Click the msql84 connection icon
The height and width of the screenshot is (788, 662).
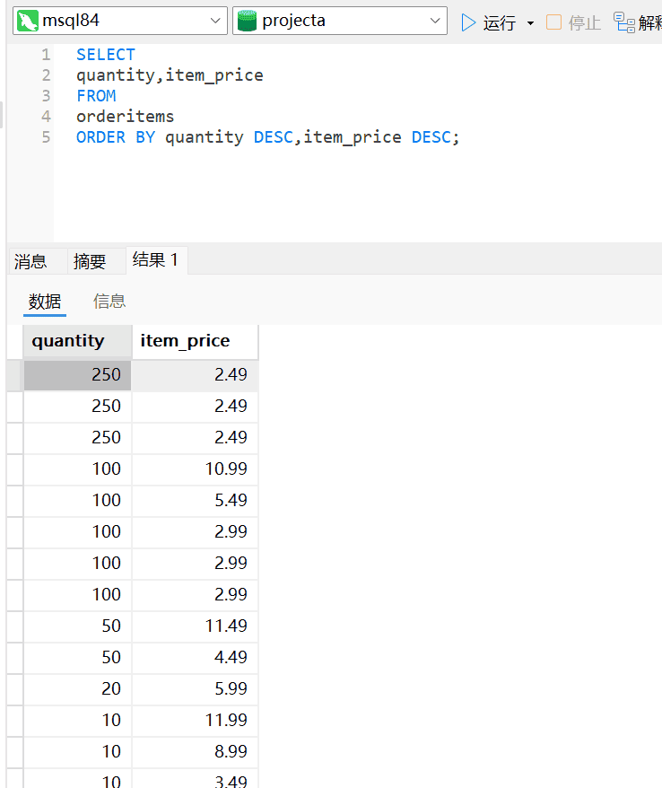click(28, 22)
